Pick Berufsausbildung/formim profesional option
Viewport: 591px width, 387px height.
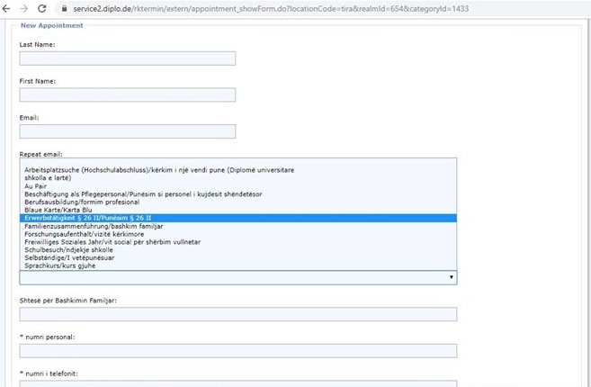click(238, 202)
